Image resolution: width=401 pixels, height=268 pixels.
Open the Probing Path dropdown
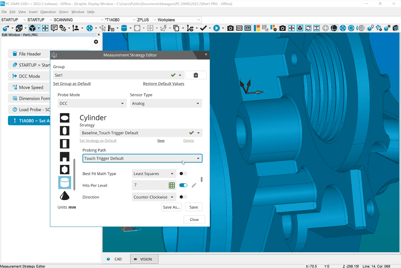pyautogui.click(x=198, y=158)
